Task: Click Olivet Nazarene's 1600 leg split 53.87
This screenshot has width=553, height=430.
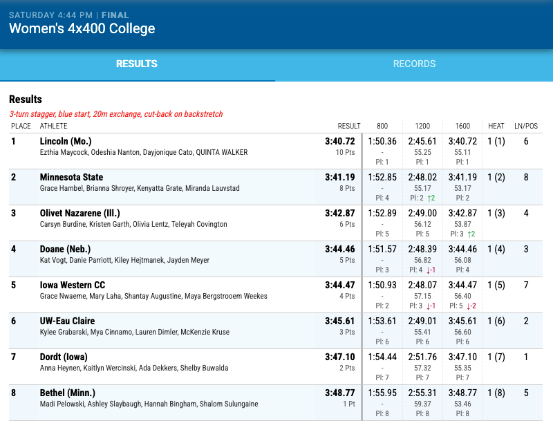Action: point(462,225)
